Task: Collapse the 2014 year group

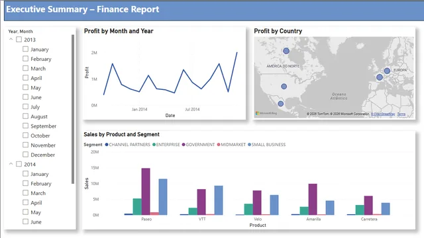Action: [11, 164]
